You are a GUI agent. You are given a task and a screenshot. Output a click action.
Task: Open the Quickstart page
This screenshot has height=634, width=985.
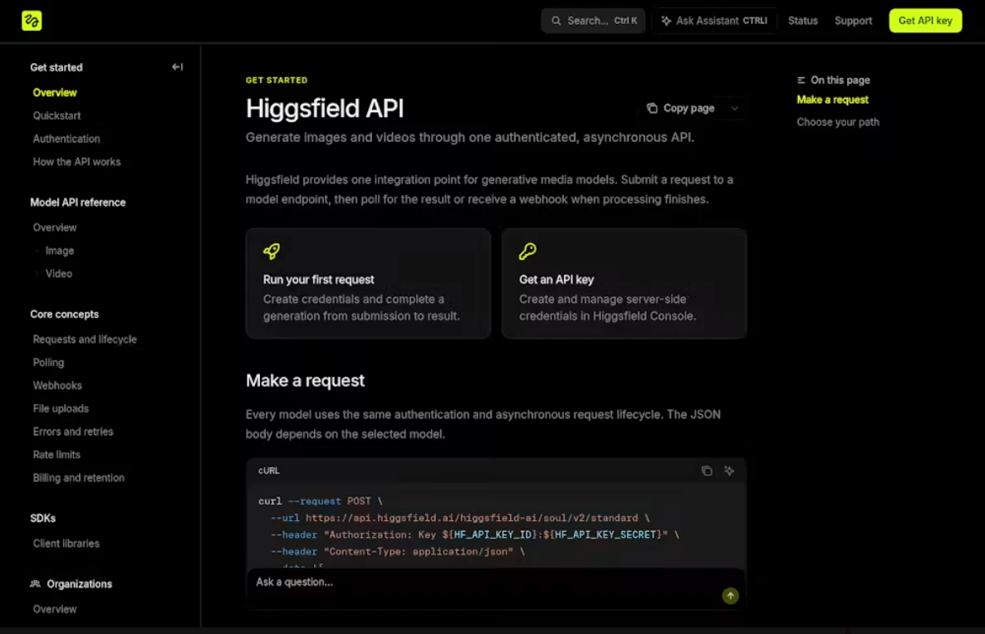[x=56, y=115]
